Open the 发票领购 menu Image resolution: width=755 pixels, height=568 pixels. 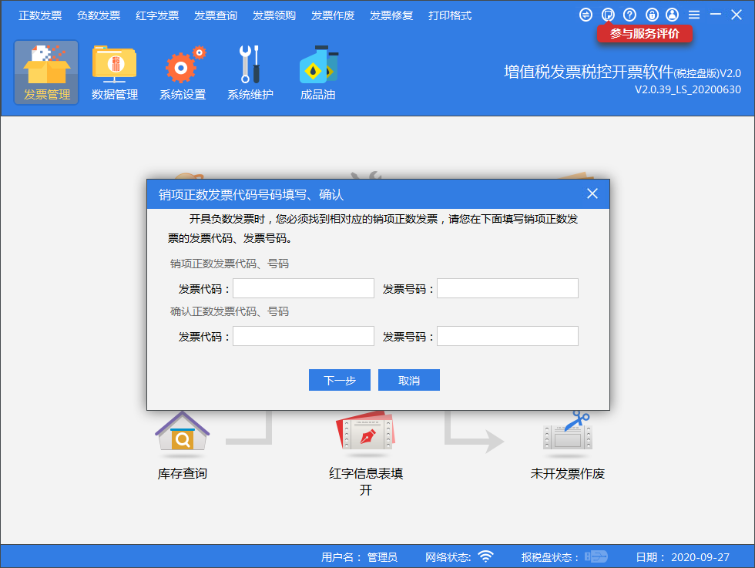coord(274,15)
